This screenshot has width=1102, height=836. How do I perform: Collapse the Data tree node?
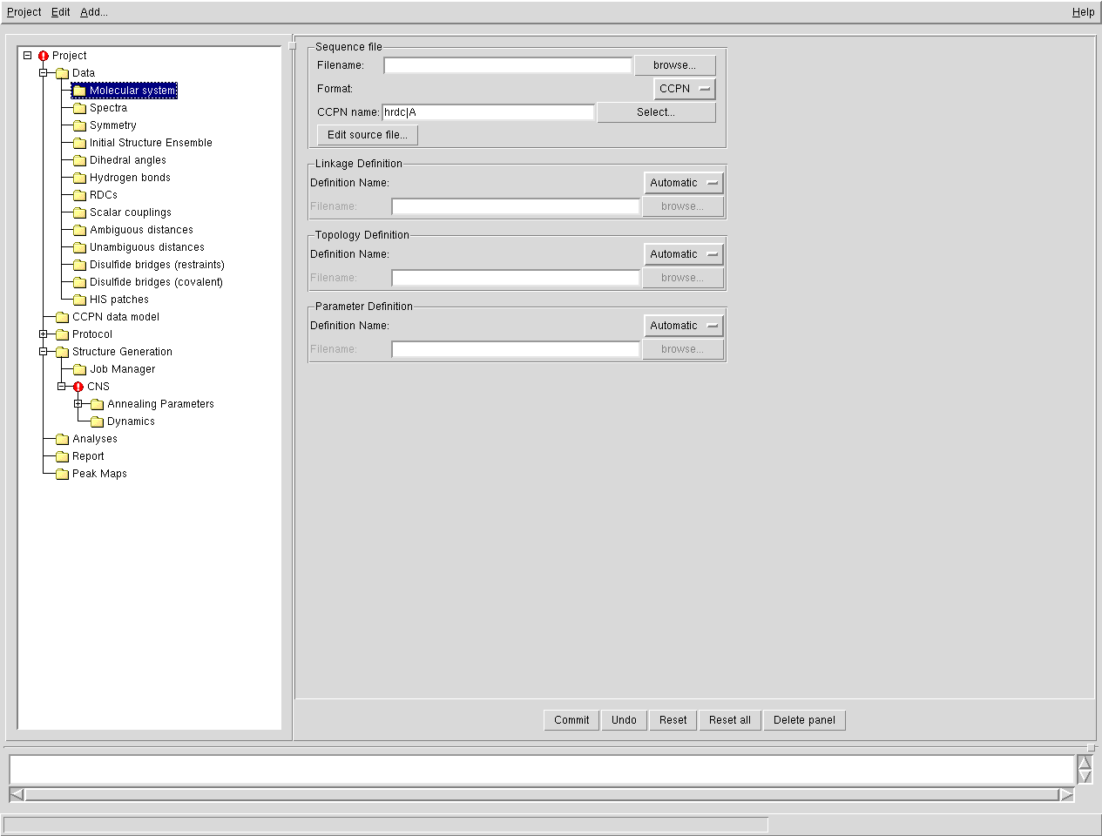point(43,73)
